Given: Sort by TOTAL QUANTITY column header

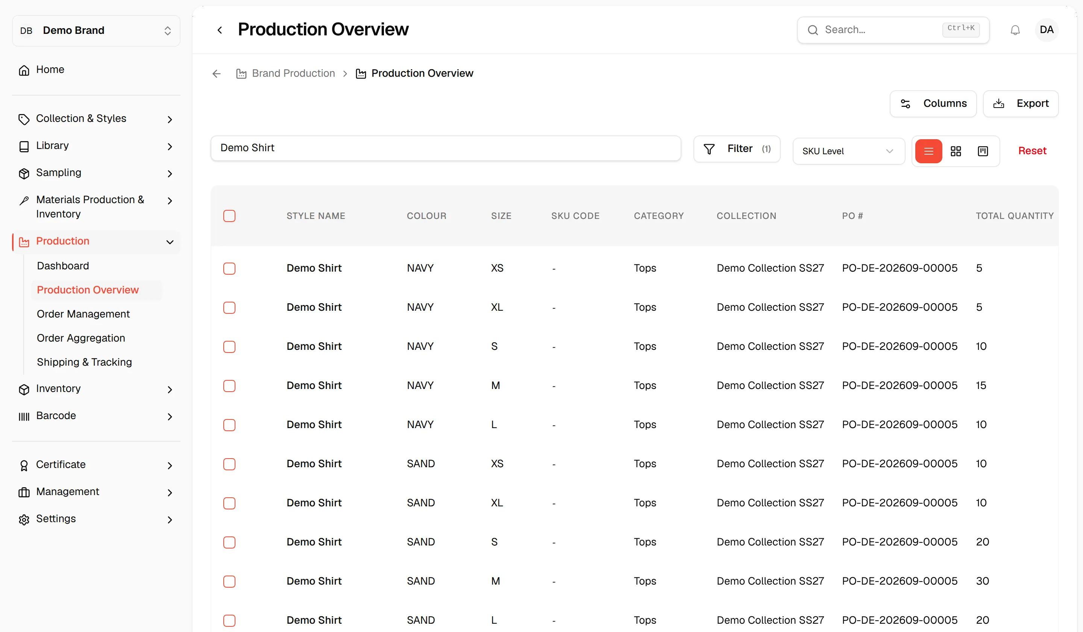Looking at the screenshot, I should (1014, 216).
